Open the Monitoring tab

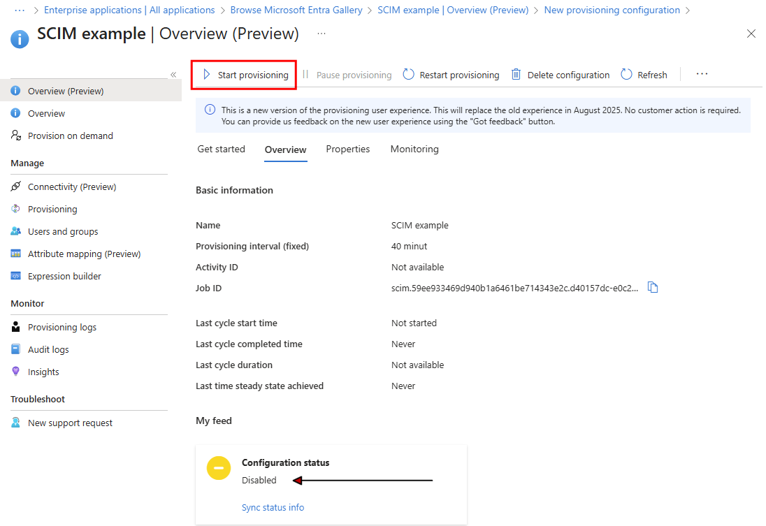[414, 149]
